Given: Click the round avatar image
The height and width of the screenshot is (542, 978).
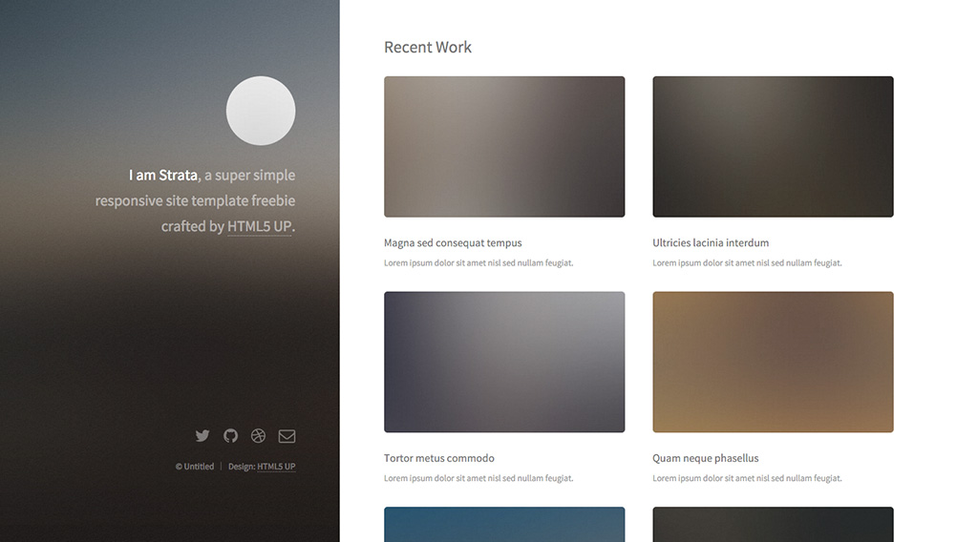Looking at the screenshot, I should click(x=261, y=111).
